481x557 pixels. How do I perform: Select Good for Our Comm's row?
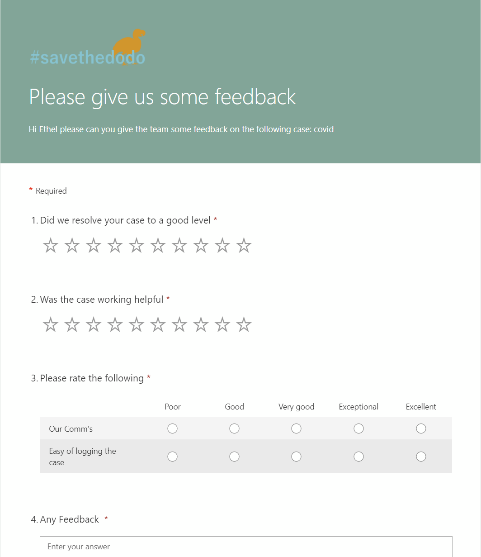click(x=234, y=428)
